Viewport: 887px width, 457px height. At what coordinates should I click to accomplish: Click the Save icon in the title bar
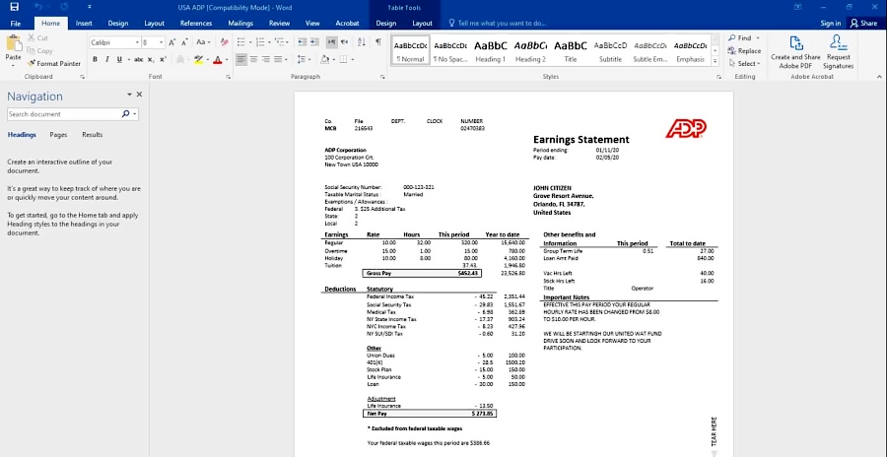click(14, 7)
